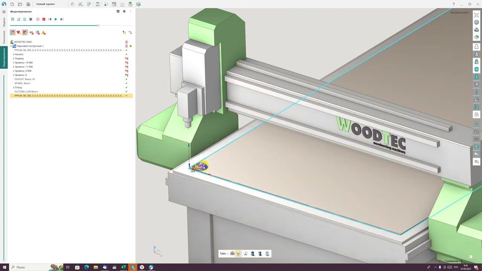Viewport: 482px width, 271px height.
Task: Toggle the warning triangle stop icon
Action: (44, 33)
